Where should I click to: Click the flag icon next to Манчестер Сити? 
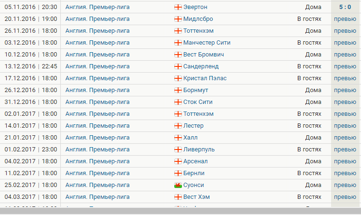click(178, 43)
